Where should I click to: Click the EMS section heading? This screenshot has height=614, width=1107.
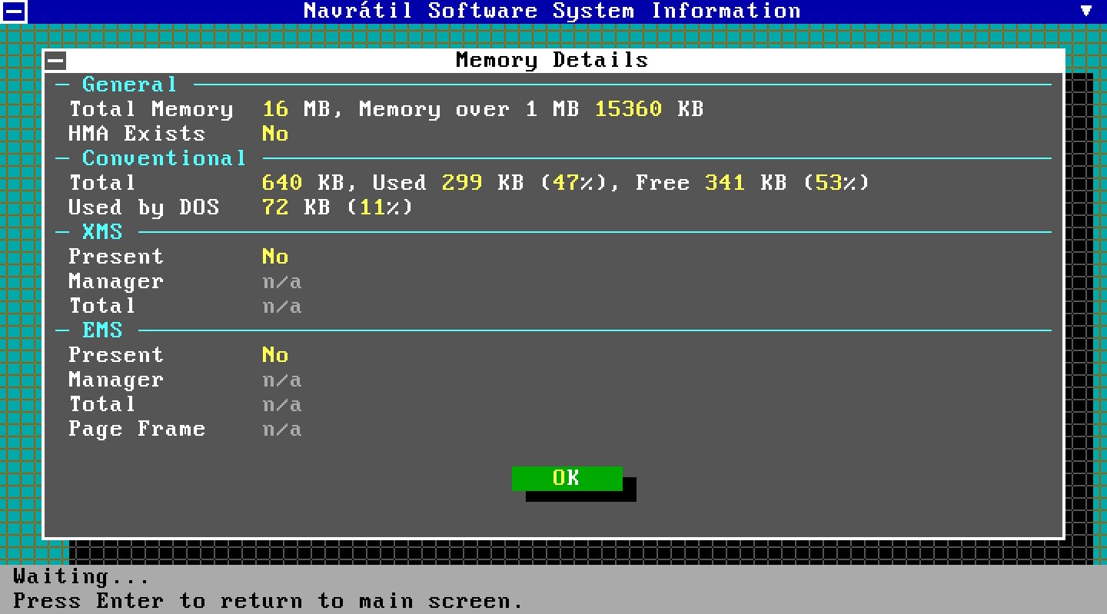(102, 330)
